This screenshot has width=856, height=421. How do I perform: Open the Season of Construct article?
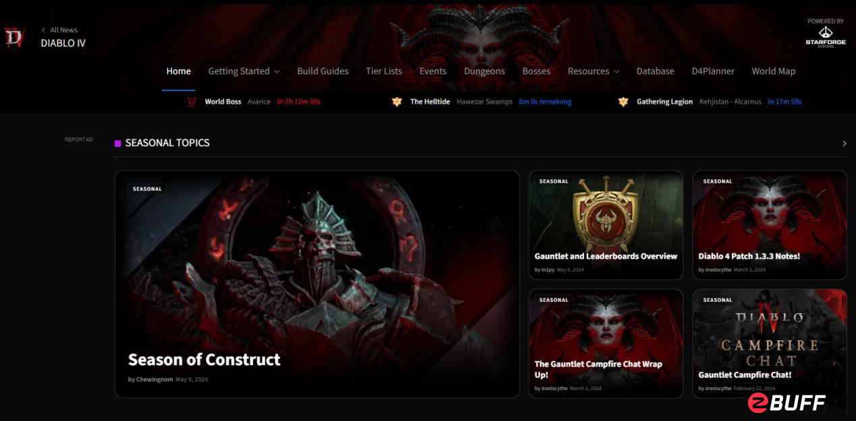click(317, 284)
